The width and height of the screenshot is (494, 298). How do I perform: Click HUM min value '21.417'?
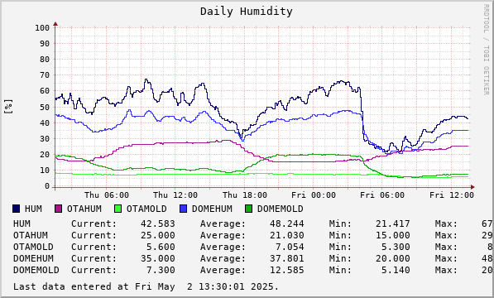pos(393,223)
